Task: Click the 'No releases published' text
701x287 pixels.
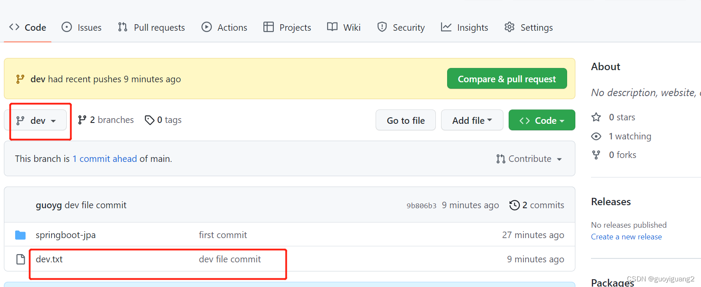Action: coord(629,225)
